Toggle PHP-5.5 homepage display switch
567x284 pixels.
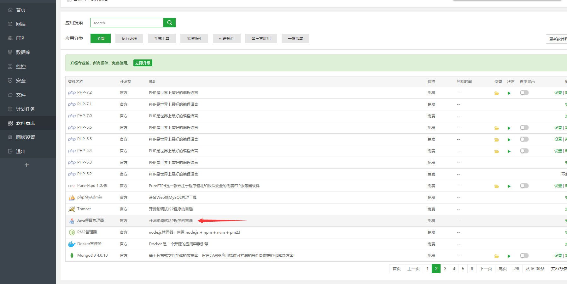point(524,139)
